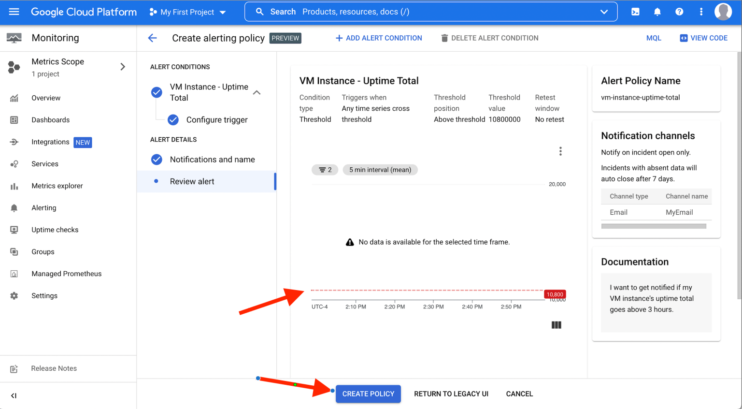Click the search magnifier icon
The width and height of the screenshot is (742, 409).
(x=259, y=12)
